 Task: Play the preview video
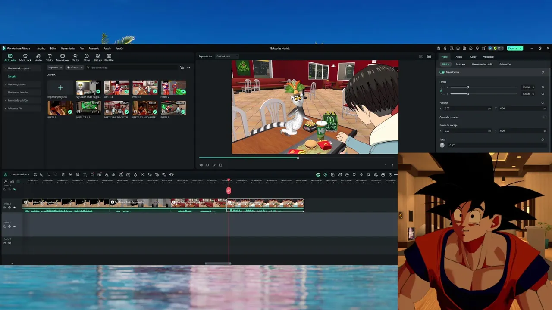click(x=214, y=165)
